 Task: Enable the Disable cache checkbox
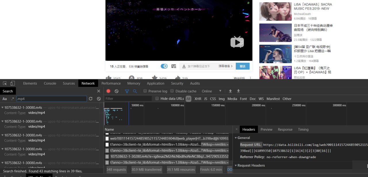(172, 91)
